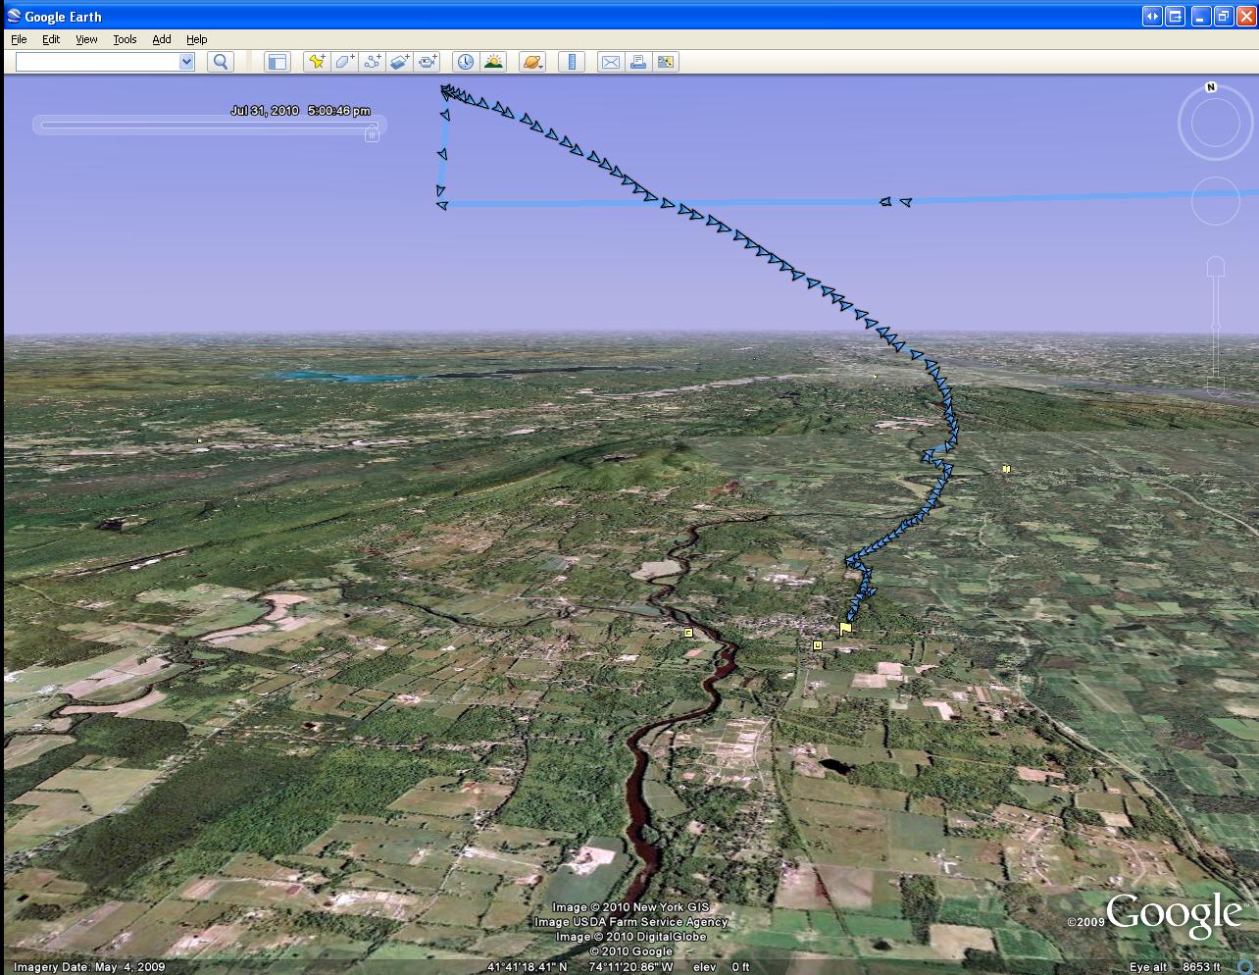This screenshot has width=1259, height=975.
Task: Click the zoom-in top end of slider
Action: tap(1216, 265)
